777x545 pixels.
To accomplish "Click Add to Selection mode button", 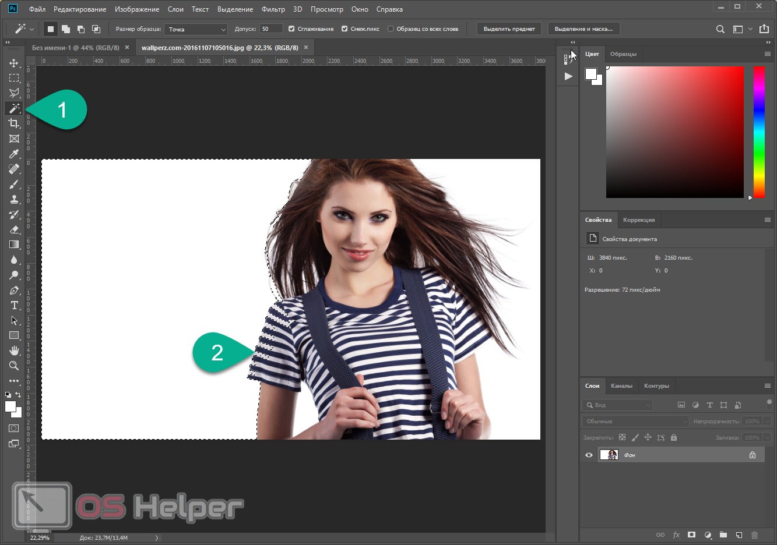I will tap(66, 29).
